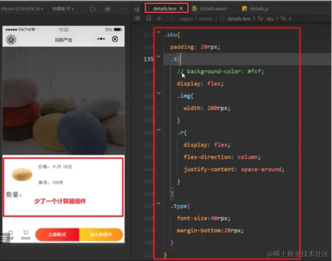Click the page title in simulator navbar

tap(64, 40)
